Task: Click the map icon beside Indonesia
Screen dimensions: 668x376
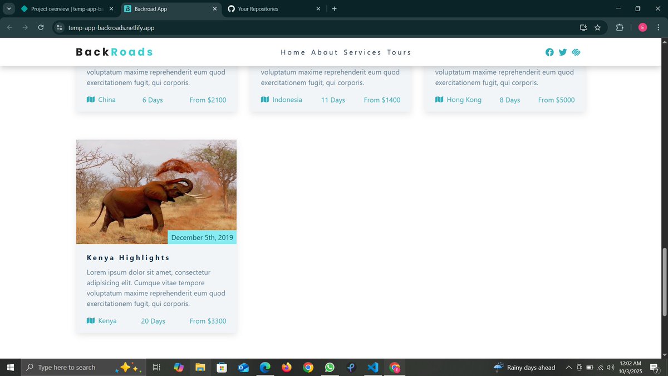Action: [x=265, y=100]
